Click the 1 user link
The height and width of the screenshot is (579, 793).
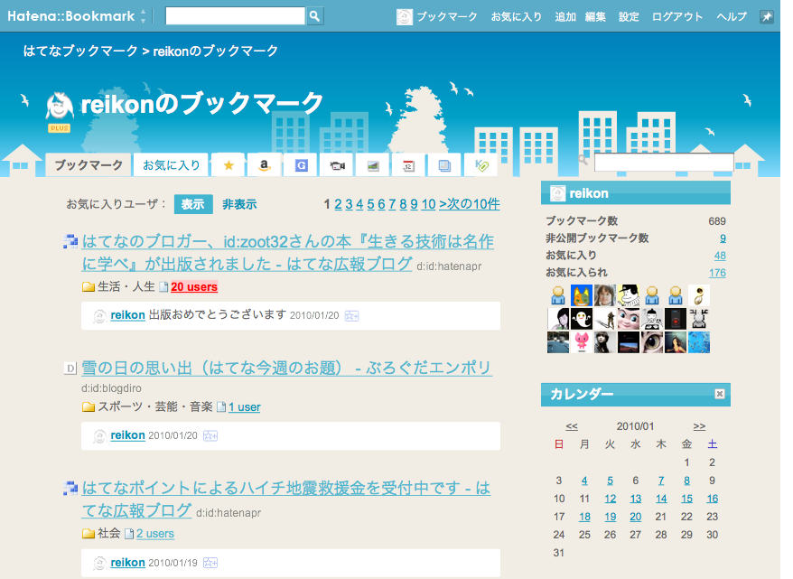tap(244, 407)
